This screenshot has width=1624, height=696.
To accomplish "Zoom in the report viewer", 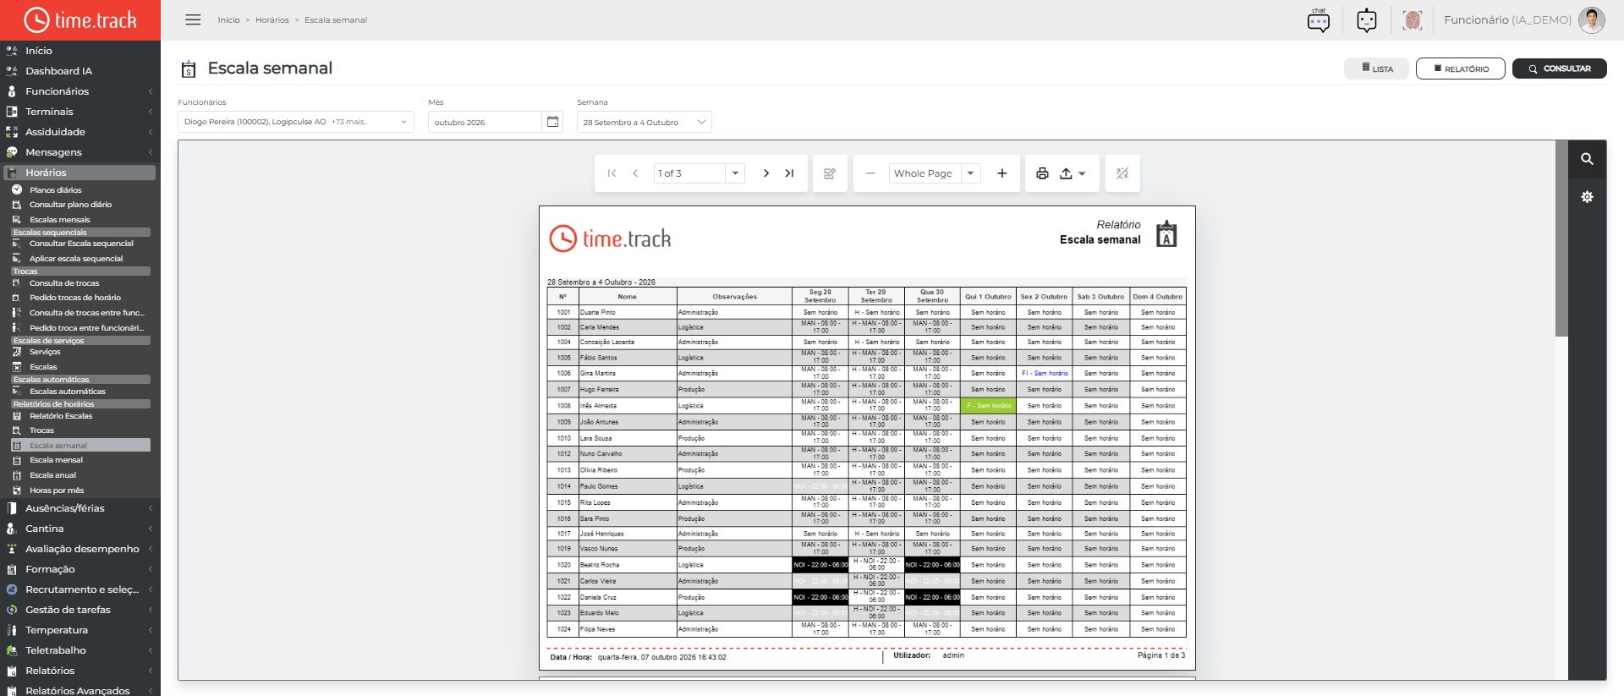I will [x=1001, y=173].
